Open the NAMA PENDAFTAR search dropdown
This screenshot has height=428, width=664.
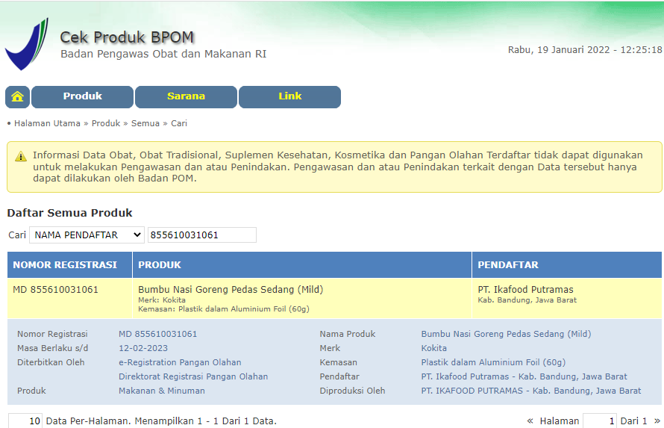pos(87,235)
